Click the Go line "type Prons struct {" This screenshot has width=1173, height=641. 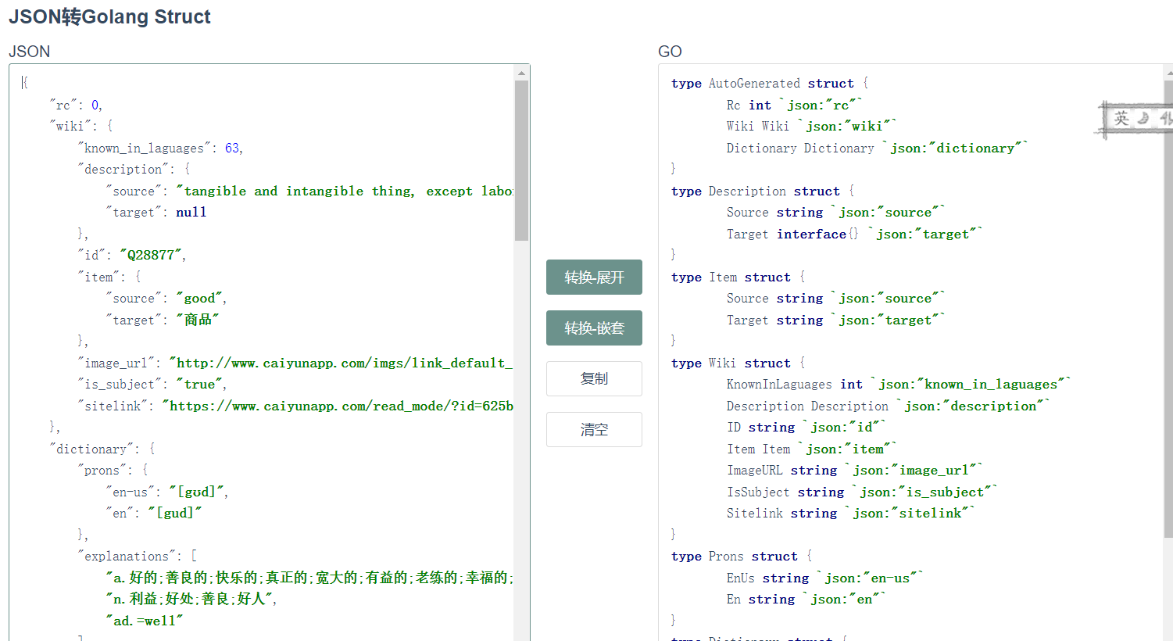click(x=742, y=556)
